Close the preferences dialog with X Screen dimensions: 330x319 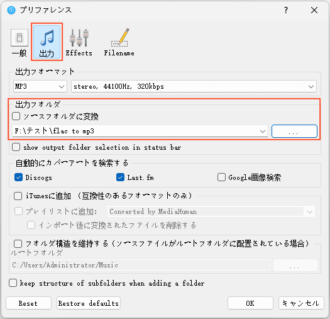tap(314, 10)
